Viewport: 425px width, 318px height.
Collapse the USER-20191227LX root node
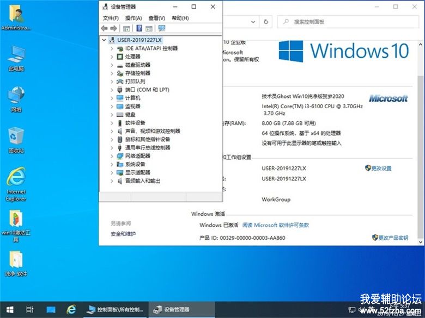pyautogui.click(x=104, y=40)
